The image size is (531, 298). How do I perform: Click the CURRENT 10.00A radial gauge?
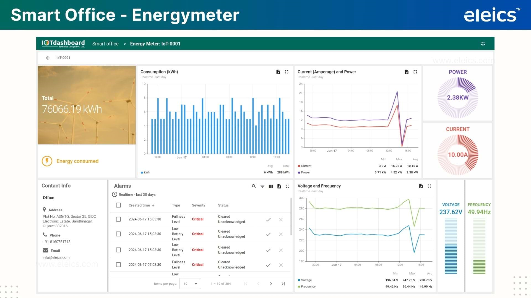tap(458, 155)
